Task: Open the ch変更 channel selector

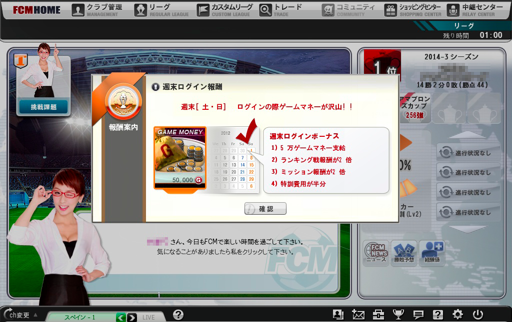Action: point(20,315)
